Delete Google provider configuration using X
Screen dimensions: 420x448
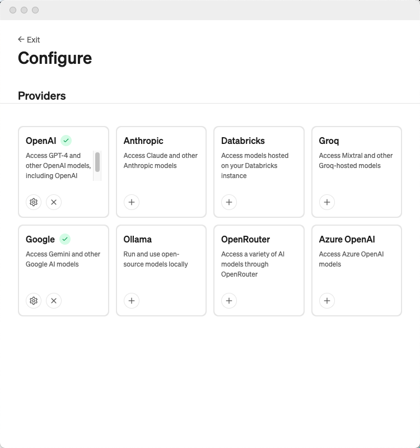54,301
